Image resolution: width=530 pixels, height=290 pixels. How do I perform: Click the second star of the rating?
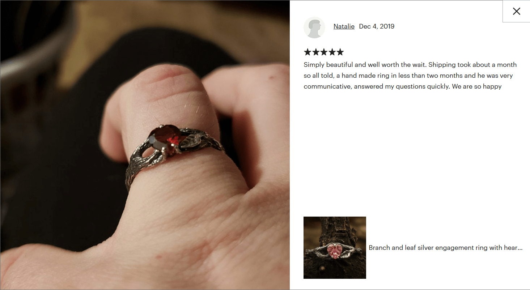(316, 52)
